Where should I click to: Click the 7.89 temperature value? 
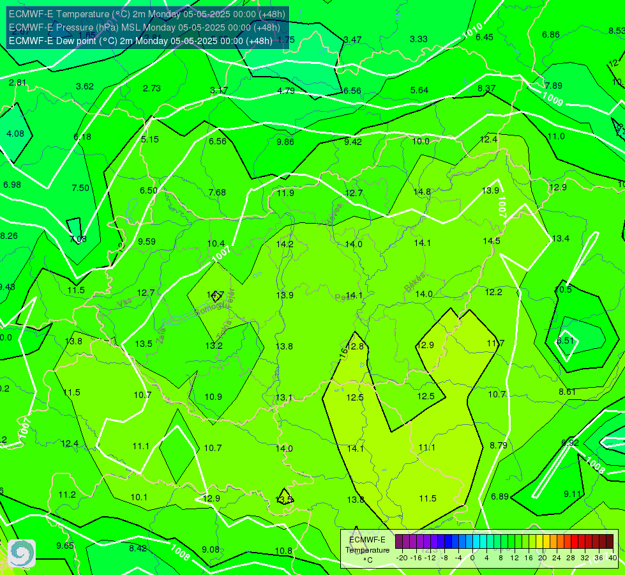(x=553, y=86)
